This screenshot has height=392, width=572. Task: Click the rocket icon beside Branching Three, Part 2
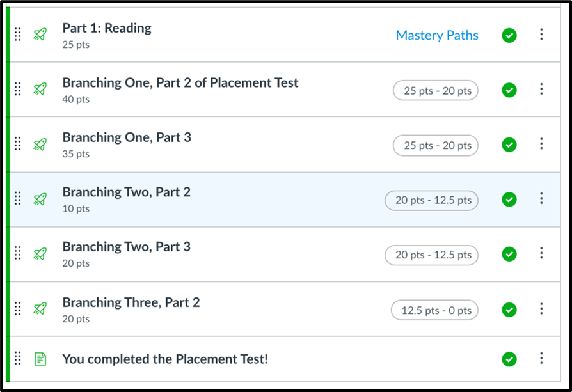click(x=40, y=308)
